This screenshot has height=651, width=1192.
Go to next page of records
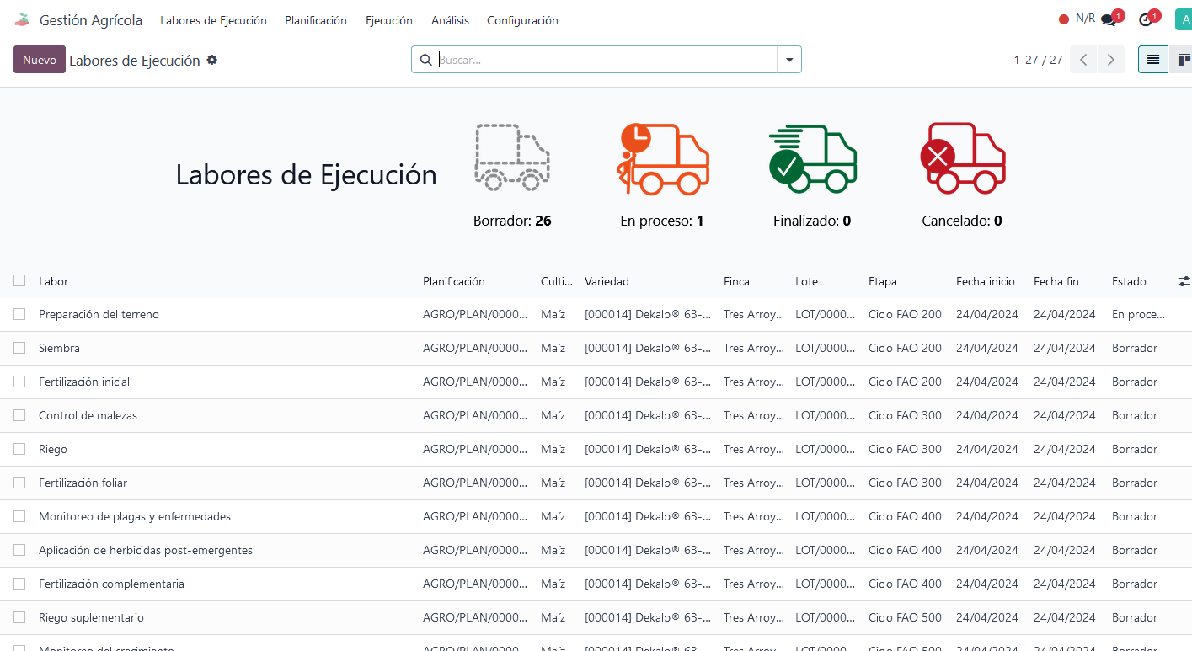[x=1111, y=60]
